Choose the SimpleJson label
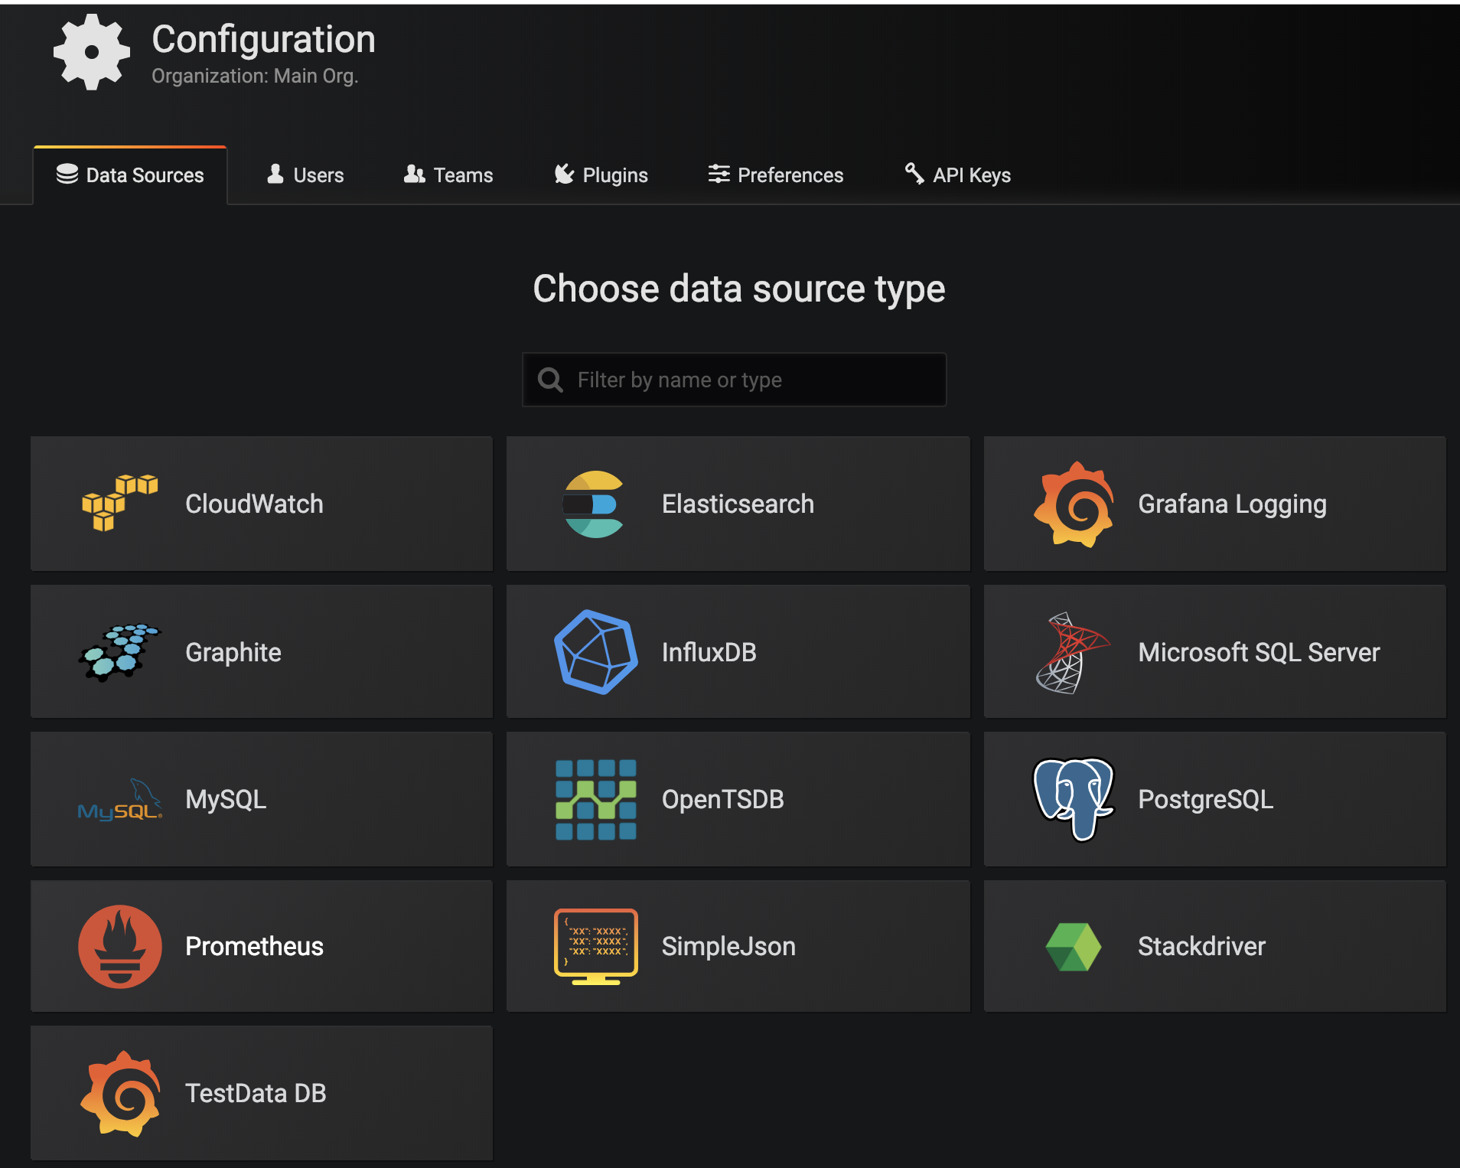Viewport: 1460px width, 1168px height. 728,948
